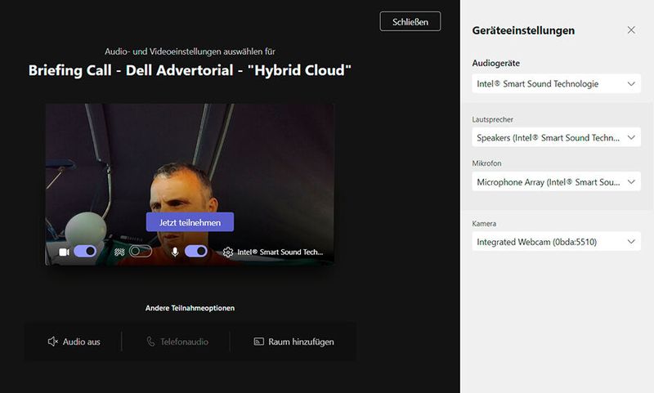Click the muted speaker icon

tap(53, 342)
